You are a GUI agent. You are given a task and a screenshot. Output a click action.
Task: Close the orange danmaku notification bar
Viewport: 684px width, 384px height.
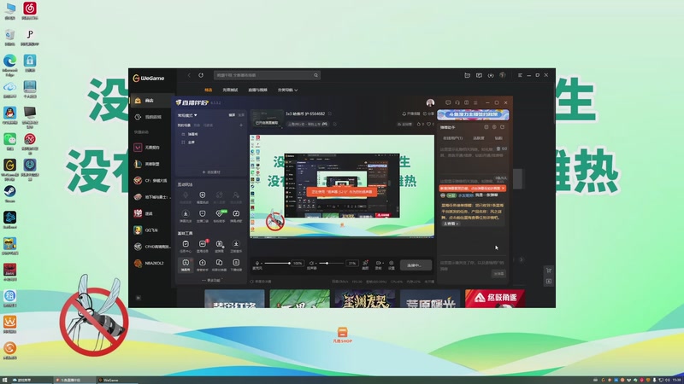[503, 189]
